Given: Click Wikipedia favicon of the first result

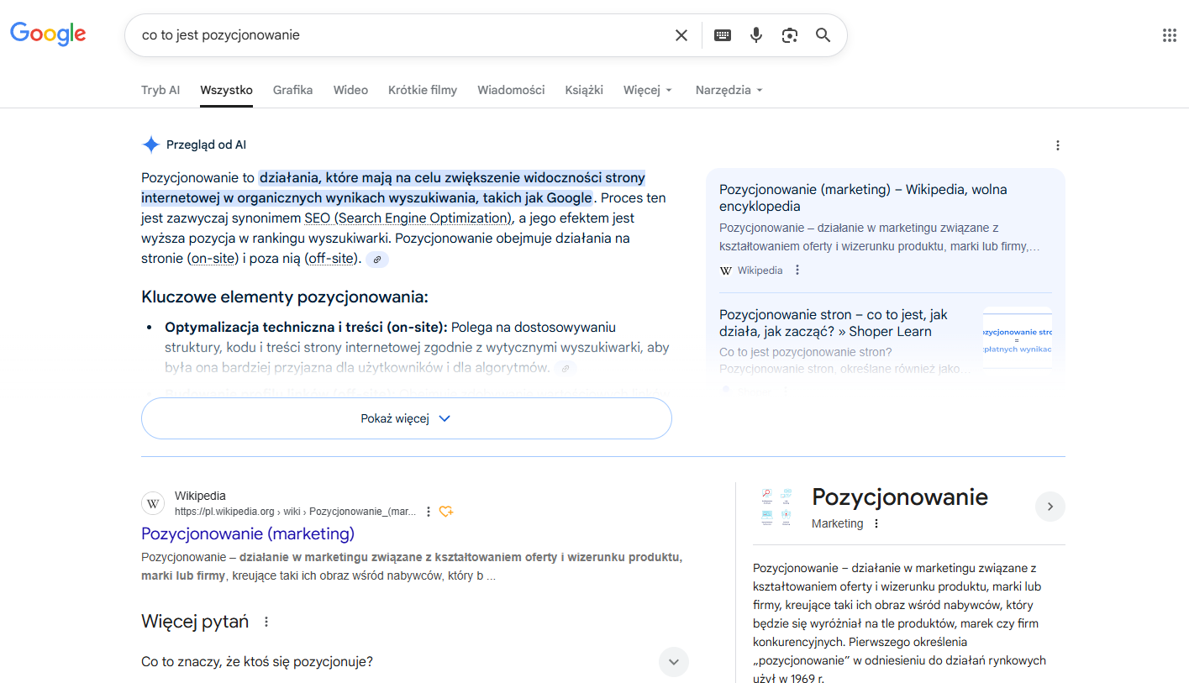Looking at the screenshot, I should pyautogui.click(x=153, y=503).
